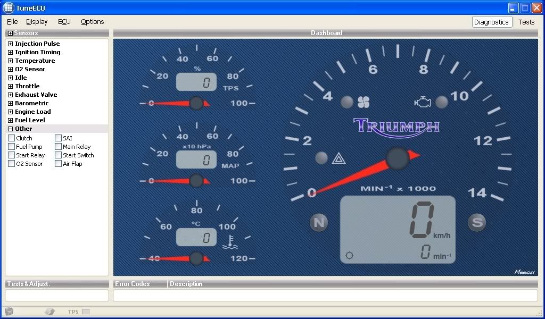This screenshot has height=319, width=545.
Task: Expand the O2 Sensor tree node
Action: point(11,70)
